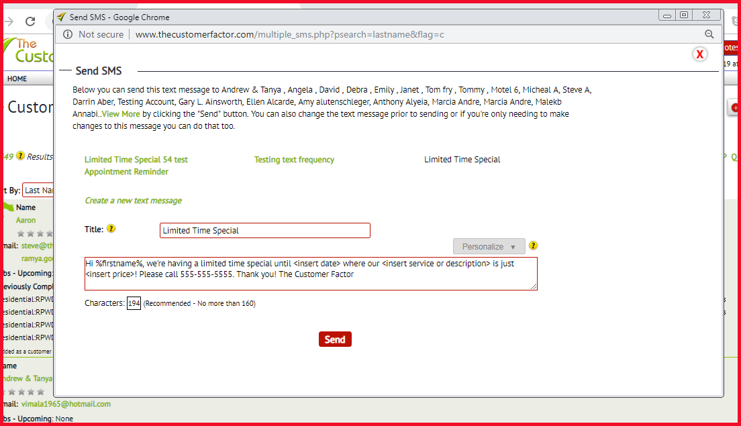The image size is (741, 426).
Task: Expand recipient list with View More
Action: [x=121, y=114]
